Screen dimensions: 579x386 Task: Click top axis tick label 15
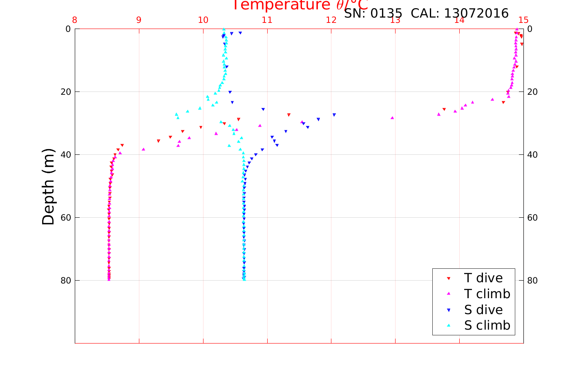point(523,20)
